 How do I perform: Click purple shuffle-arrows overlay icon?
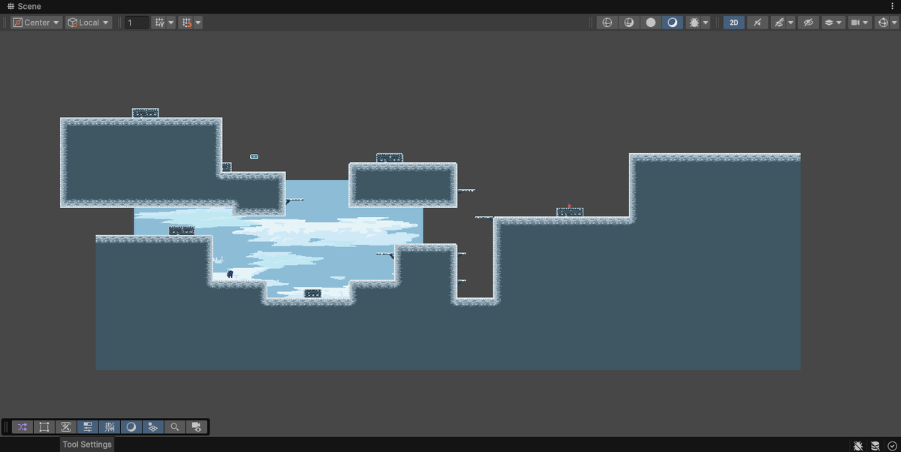tap(23, 426)
